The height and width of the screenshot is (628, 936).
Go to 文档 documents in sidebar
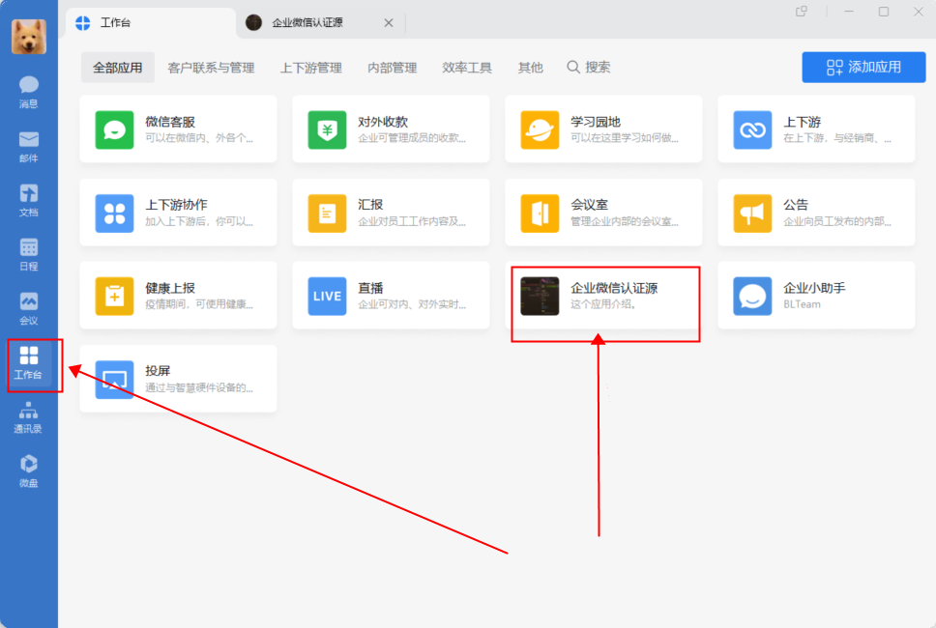pos(29,200)
